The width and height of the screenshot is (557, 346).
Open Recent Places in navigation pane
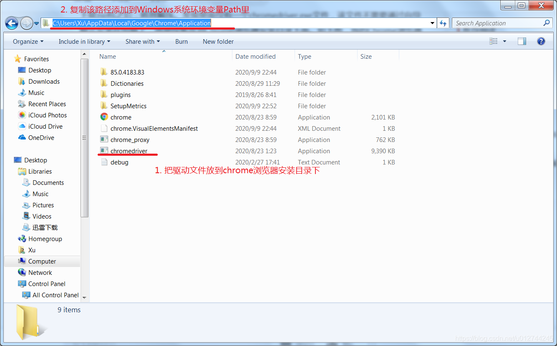click(x=47, y=104)
